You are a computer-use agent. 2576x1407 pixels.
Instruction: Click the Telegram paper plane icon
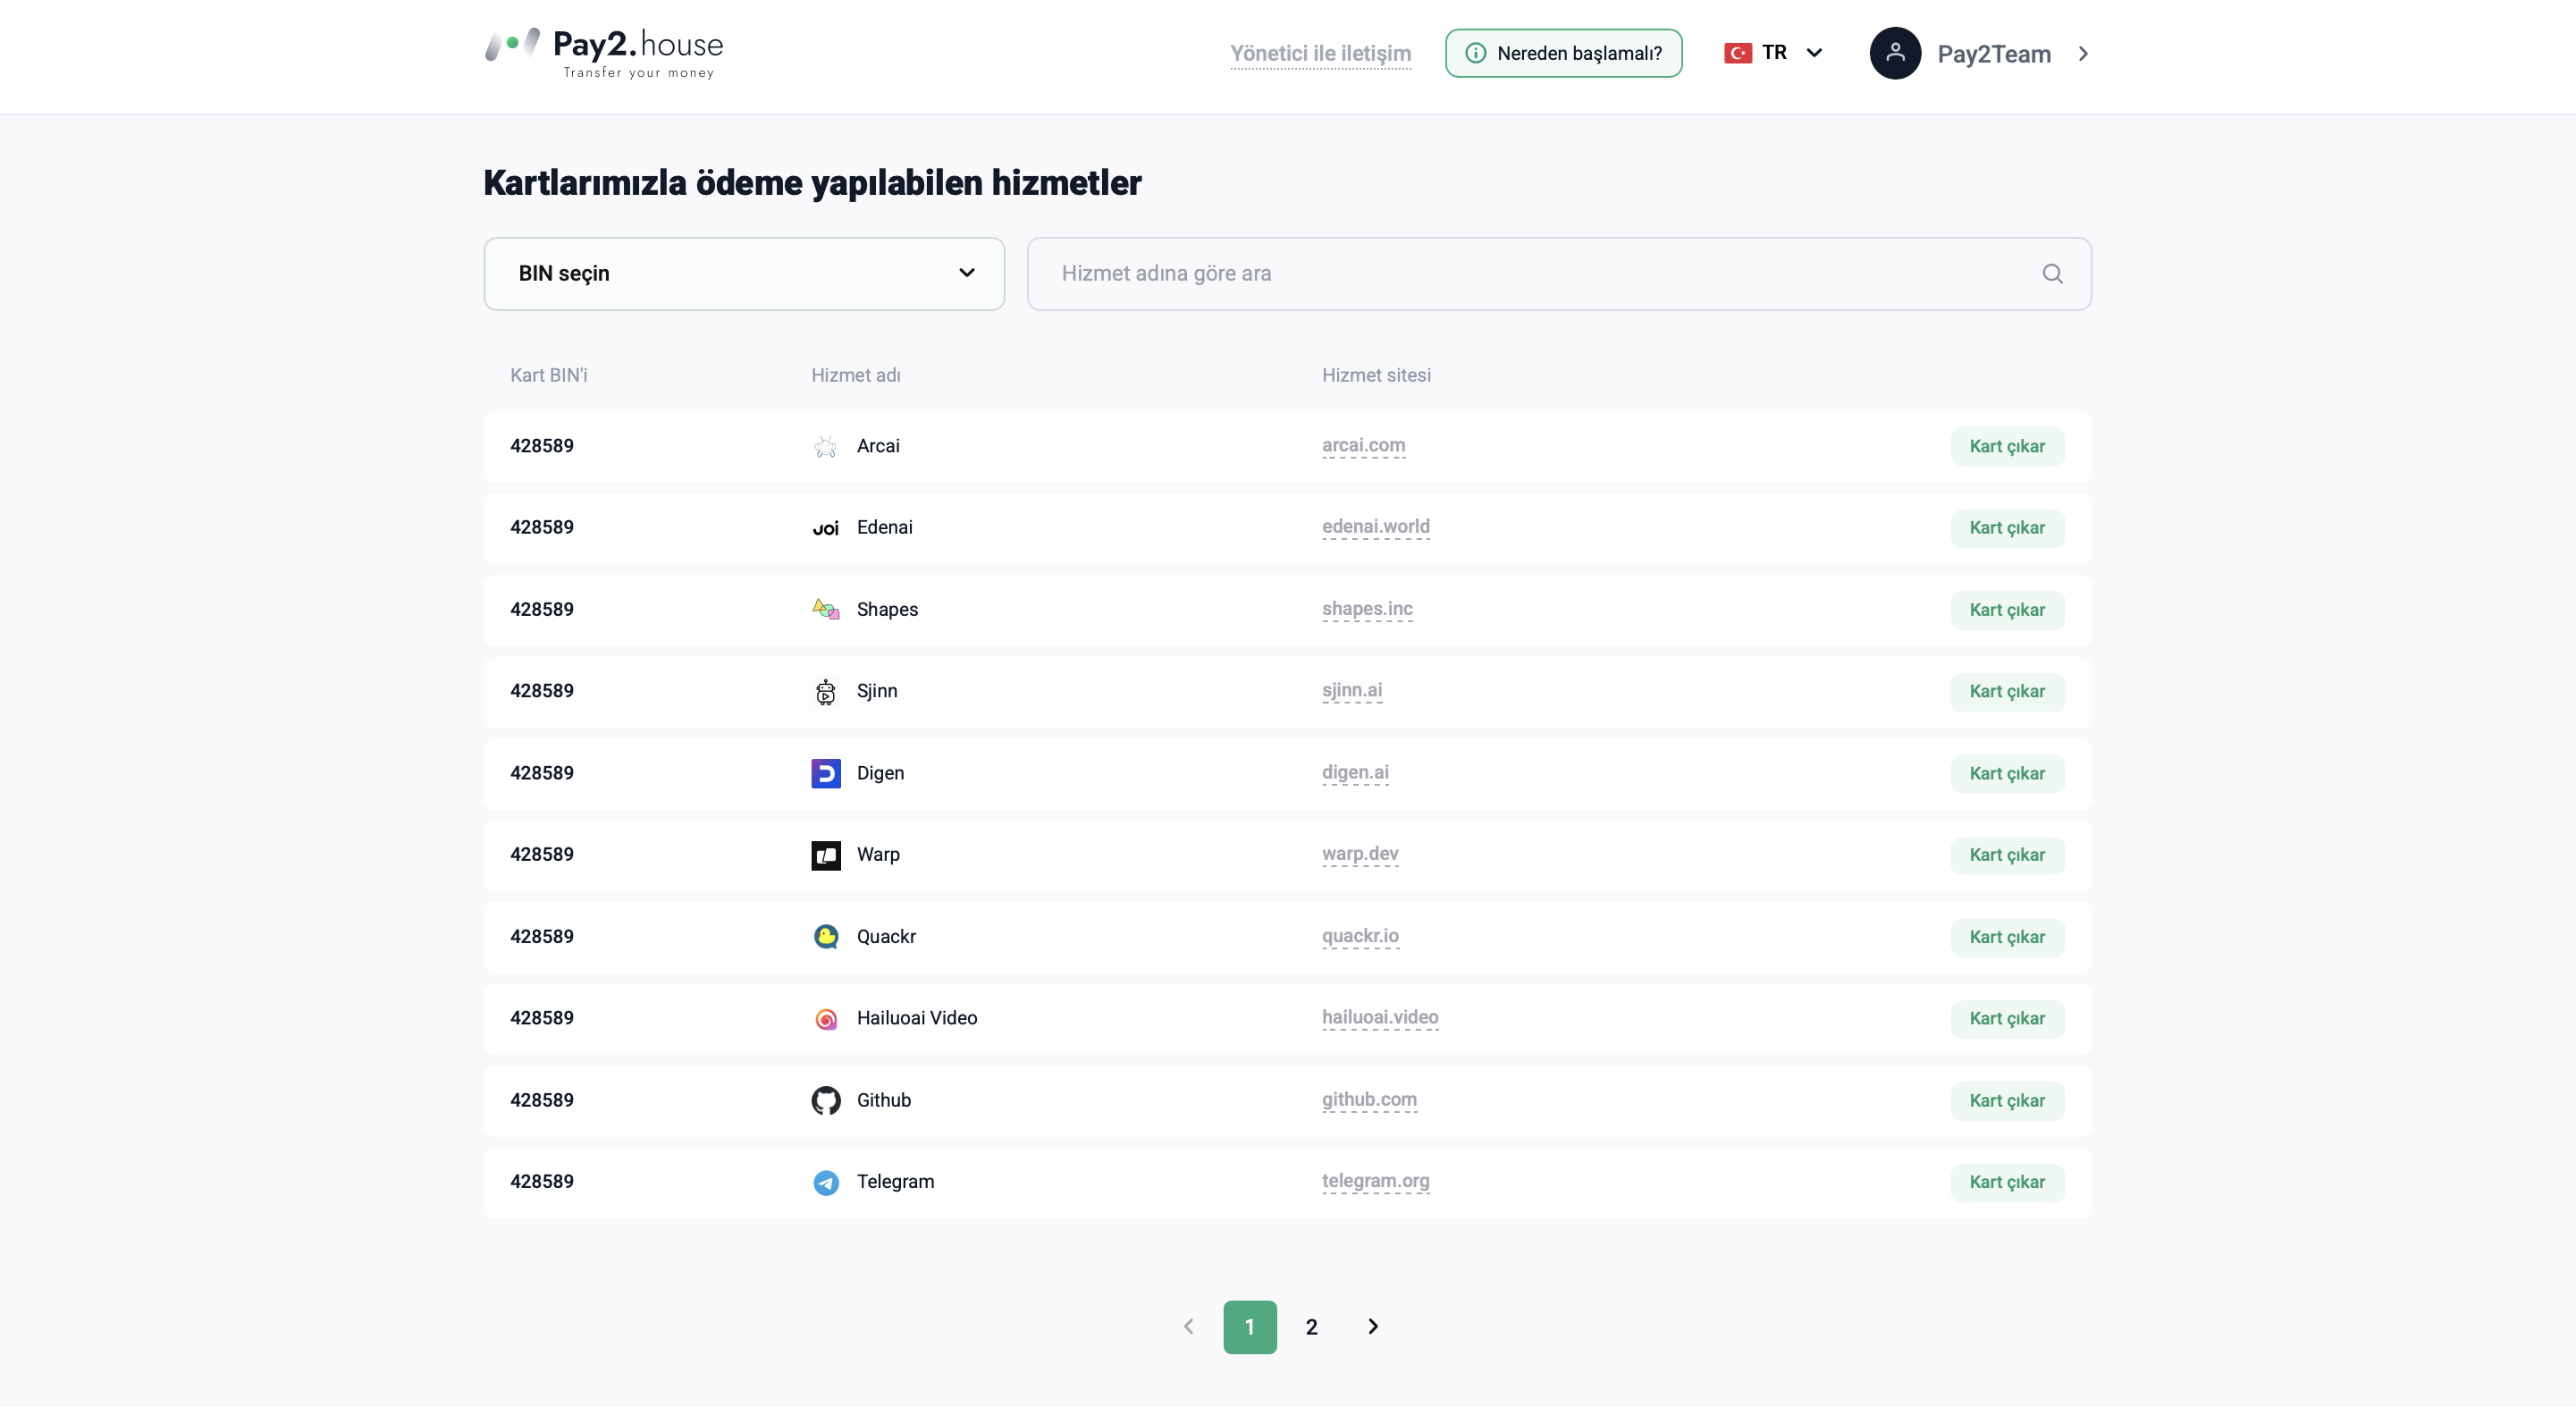pyautogui.click(x=825, y=1182)
